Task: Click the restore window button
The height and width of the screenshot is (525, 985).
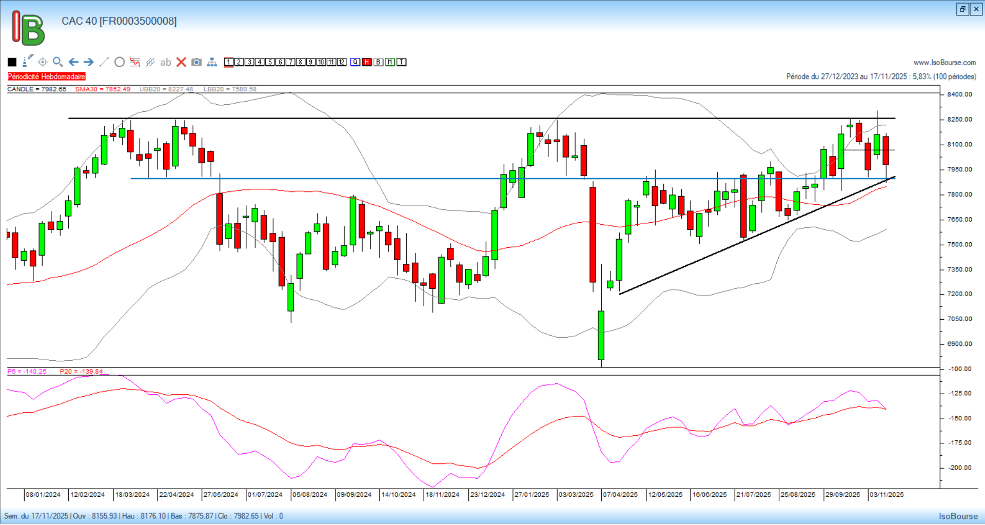Action: tap(962, 9)
